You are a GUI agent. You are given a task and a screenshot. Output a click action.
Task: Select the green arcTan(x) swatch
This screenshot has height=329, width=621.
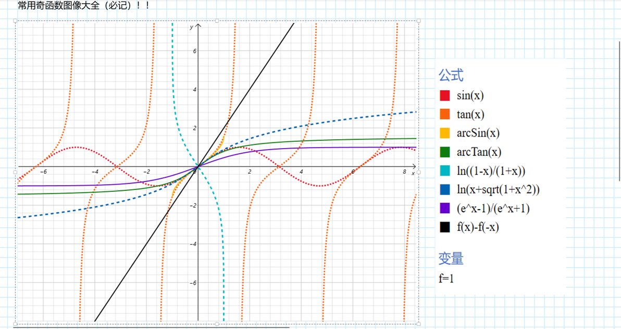coord(445,152)
